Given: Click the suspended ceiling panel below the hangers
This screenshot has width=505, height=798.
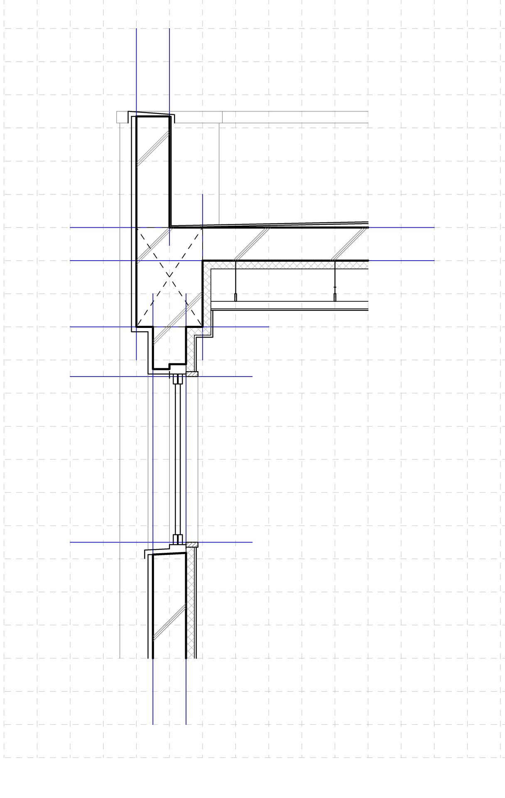Looking at the screenshot, I should click(x=287, y=305).
